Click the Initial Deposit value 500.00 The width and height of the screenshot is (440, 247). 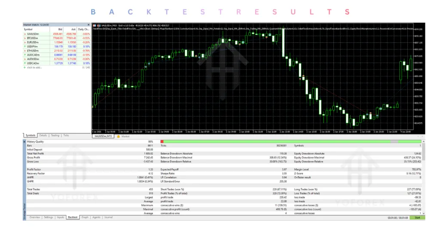pos(149,150)
